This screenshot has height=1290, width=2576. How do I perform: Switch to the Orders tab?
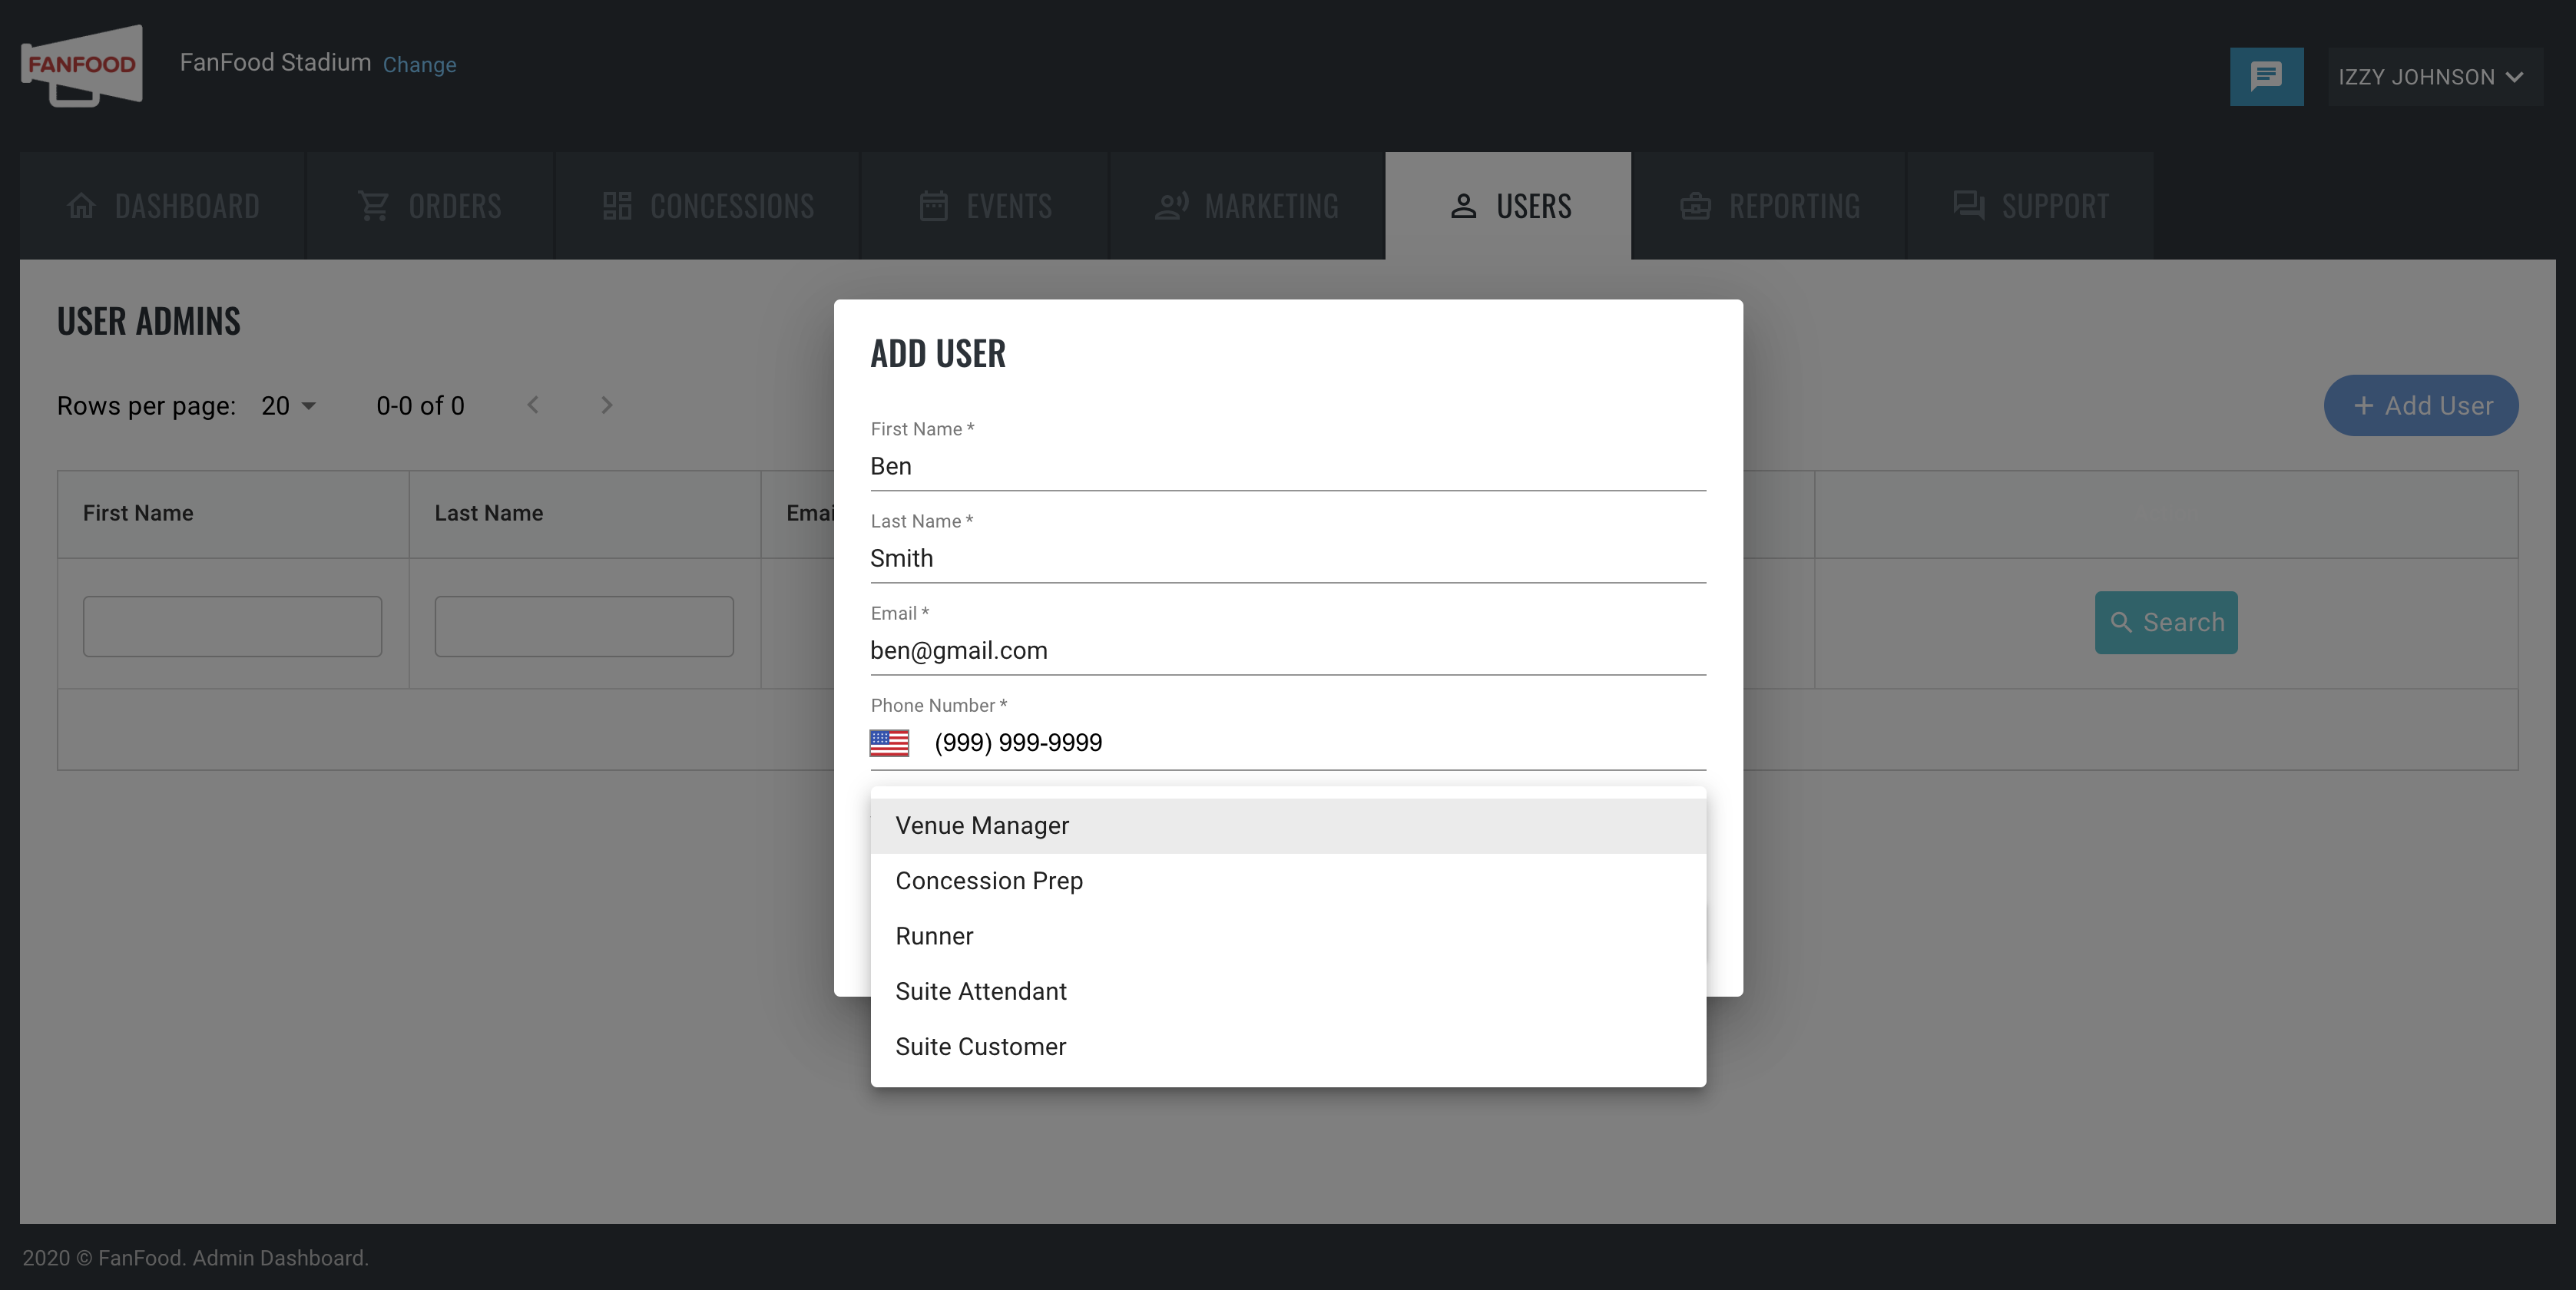430,206
